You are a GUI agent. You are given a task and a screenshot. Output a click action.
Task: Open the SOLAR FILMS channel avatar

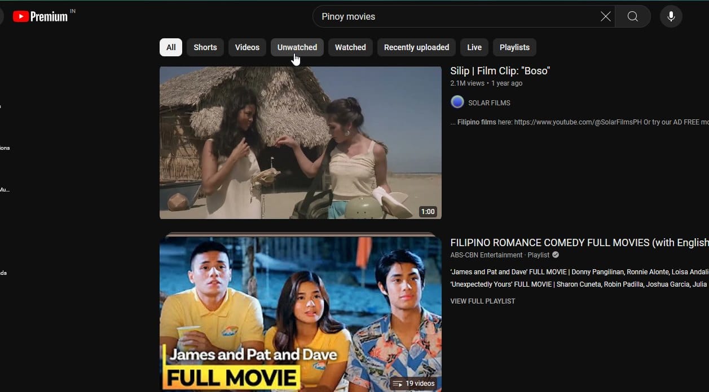457,102
